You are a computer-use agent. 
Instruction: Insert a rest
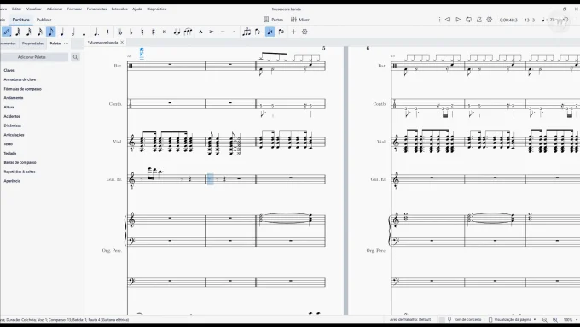tap(107, 32)
